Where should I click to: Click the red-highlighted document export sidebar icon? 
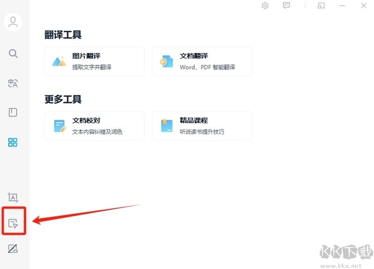tap(13, 222)
